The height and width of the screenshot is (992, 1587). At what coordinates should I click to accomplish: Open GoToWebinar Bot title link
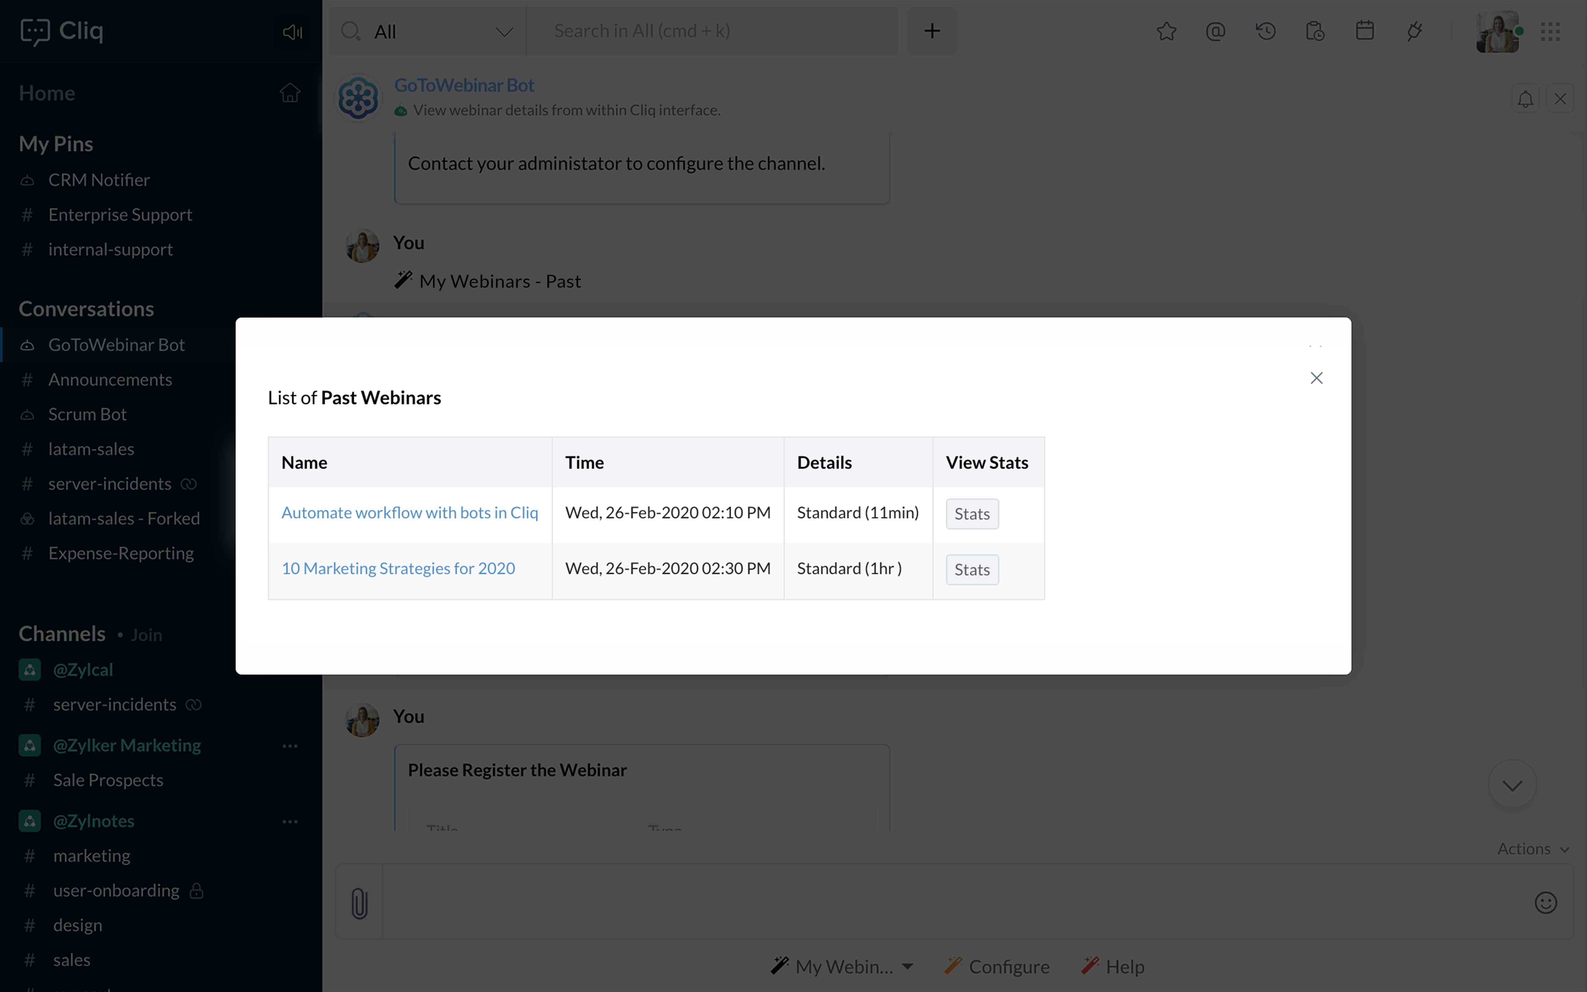coord(464,85)
